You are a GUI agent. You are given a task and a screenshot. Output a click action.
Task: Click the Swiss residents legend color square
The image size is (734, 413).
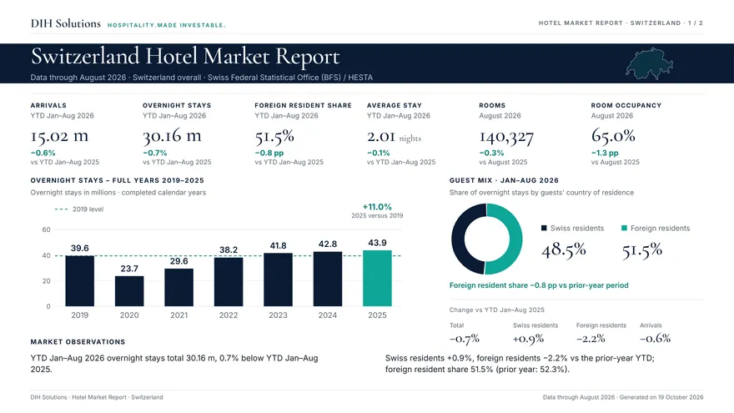pos(544,228)
